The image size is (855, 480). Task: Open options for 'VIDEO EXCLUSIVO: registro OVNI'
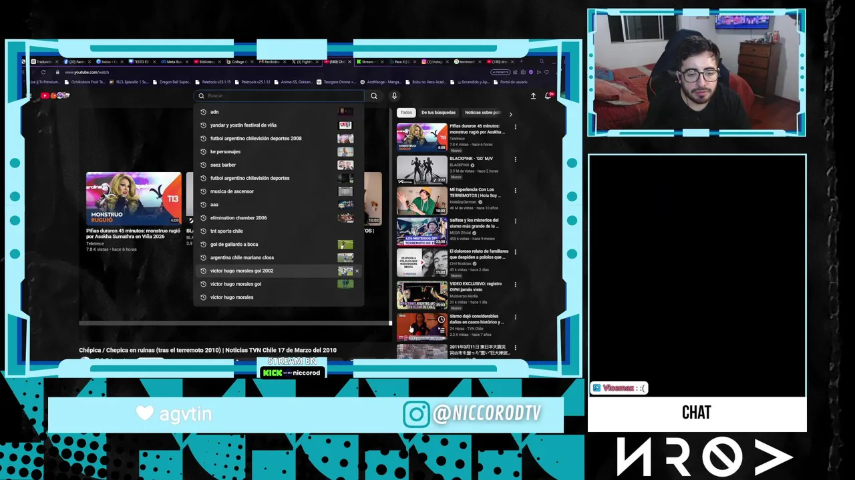point(515,285)
